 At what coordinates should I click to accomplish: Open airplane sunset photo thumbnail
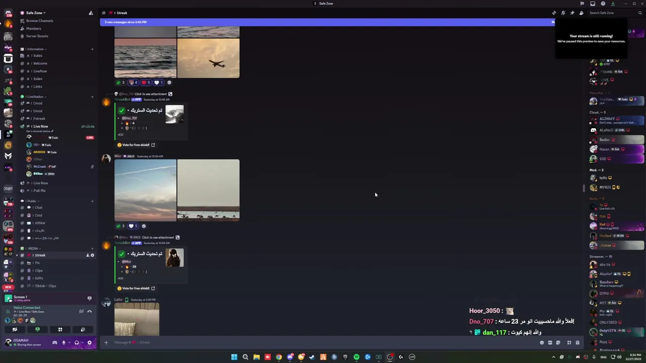(x=208, y=58)
